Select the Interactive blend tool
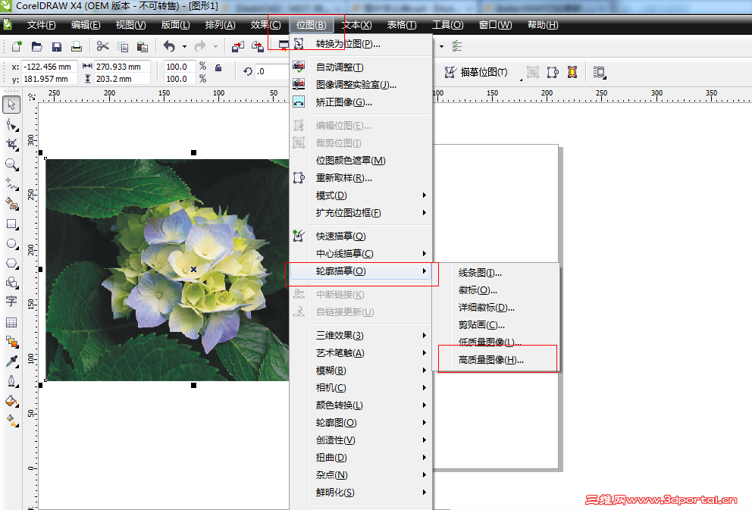The height and width of the screenshot is (510, 752). coord(11,342)
